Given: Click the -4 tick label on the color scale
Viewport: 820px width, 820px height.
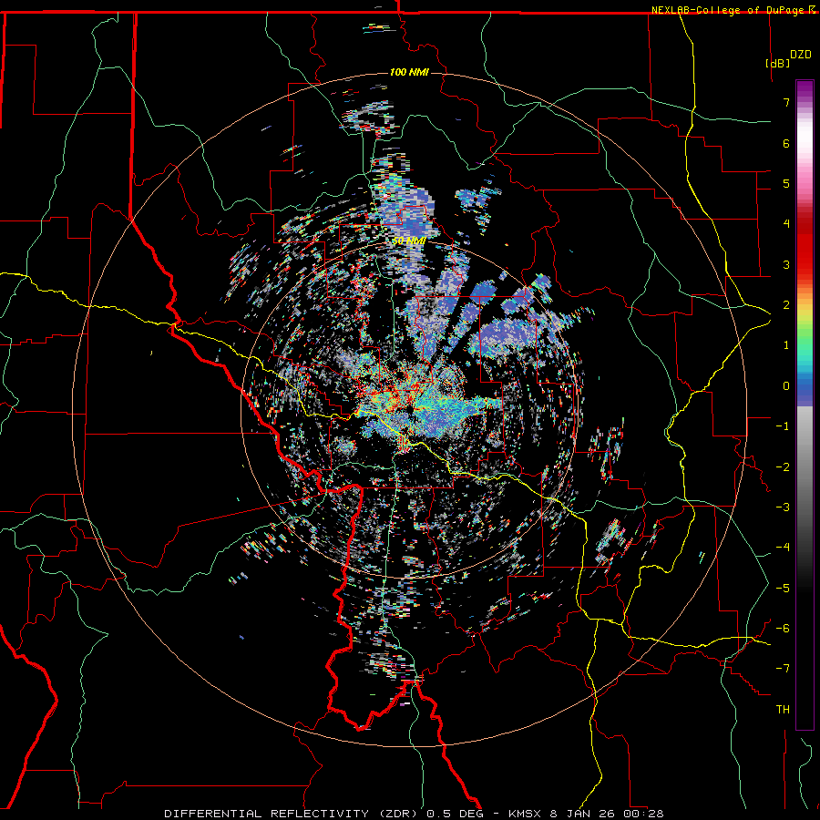Looking at the screenshot, I should (x=783, y=548).
